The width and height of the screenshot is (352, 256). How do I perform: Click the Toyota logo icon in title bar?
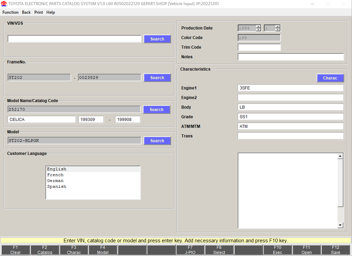4,4
